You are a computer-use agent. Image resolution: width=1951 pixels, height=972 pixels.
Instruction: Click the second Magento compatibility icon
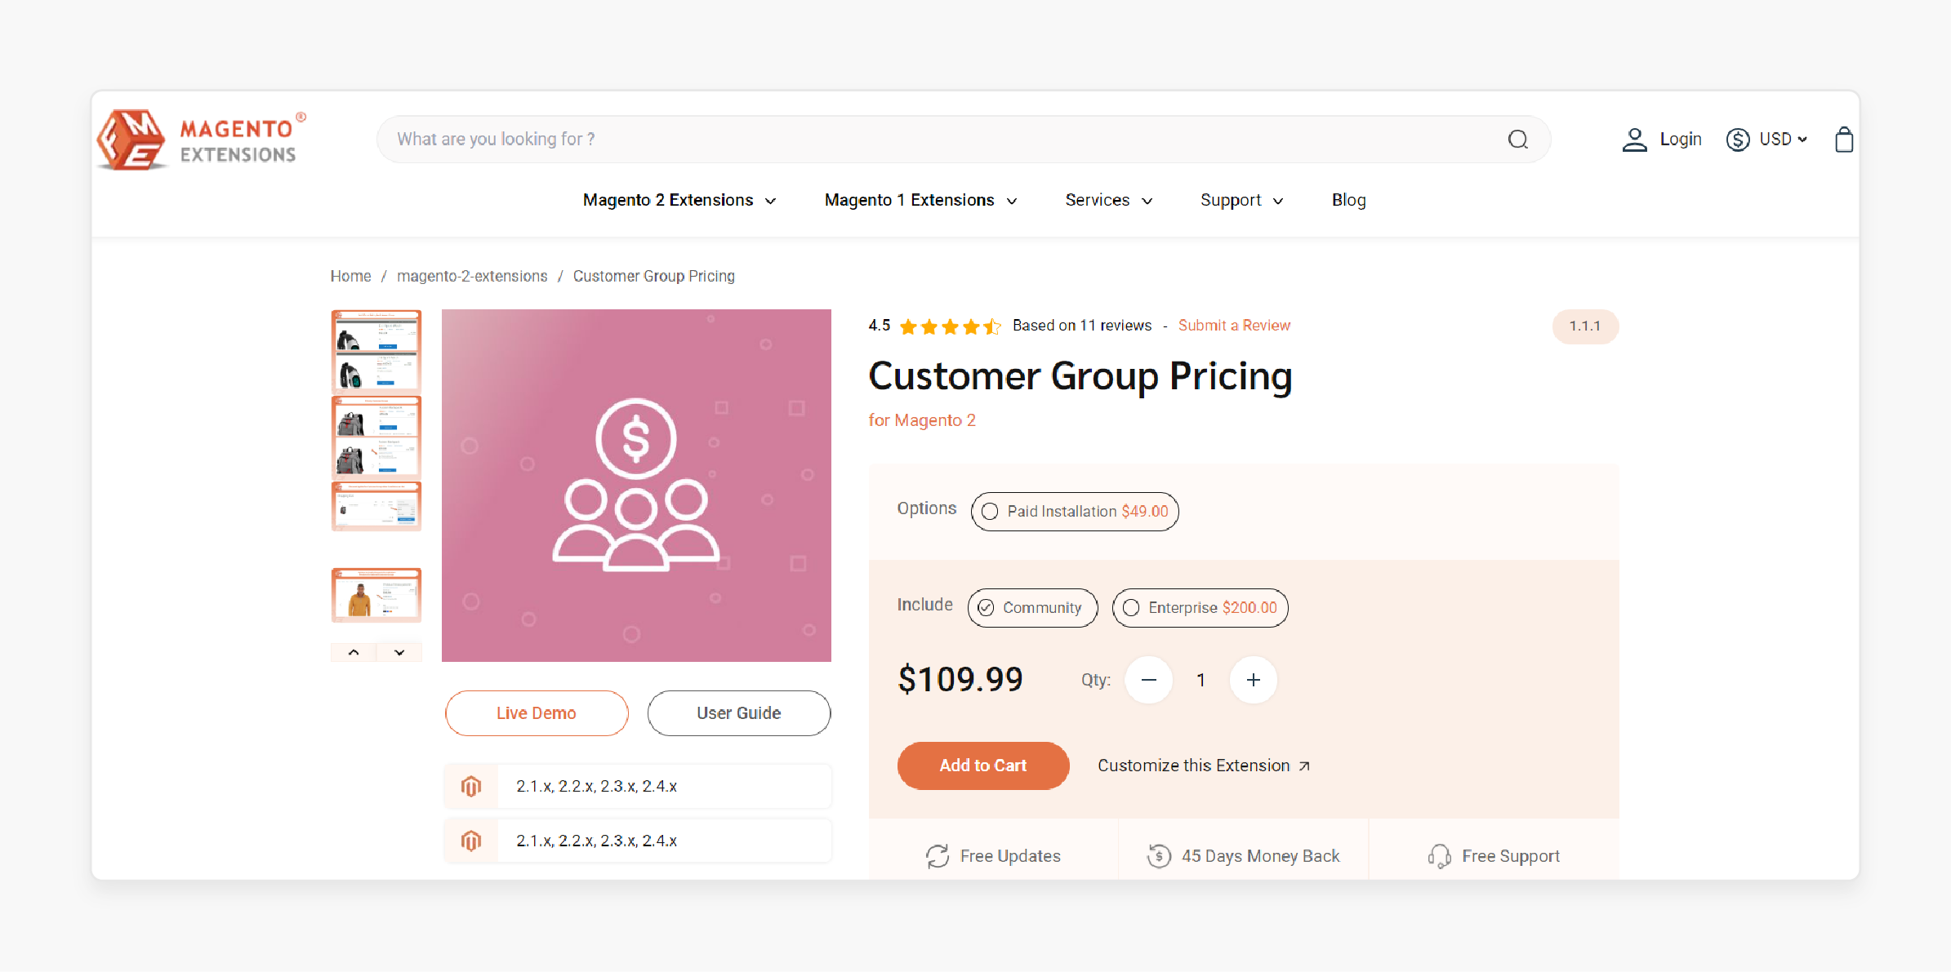pos(471,841)
